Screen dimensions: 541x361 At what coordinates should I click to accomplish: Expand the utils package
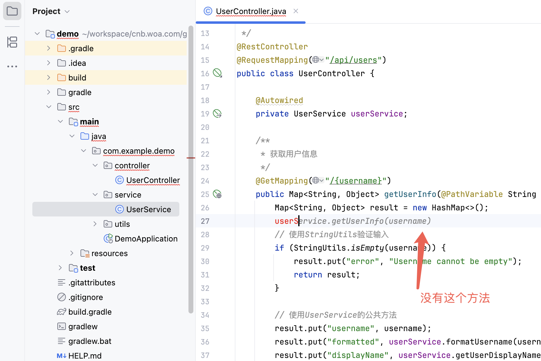pos(95,224)
